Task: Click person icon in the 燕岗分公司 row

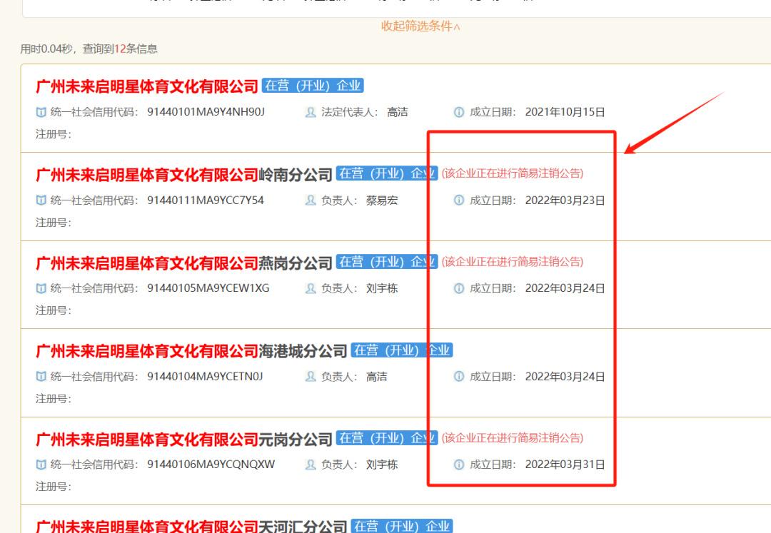Action: pos(311,288)
